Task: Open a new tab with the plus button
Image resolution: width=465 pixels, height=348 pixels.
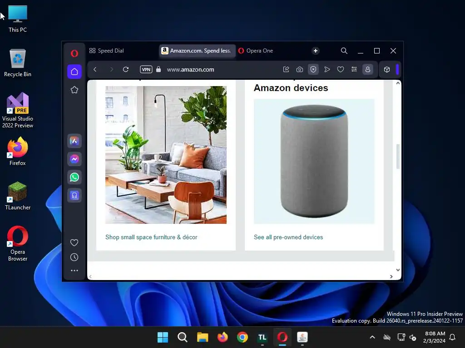Action: tap(316, 51)
